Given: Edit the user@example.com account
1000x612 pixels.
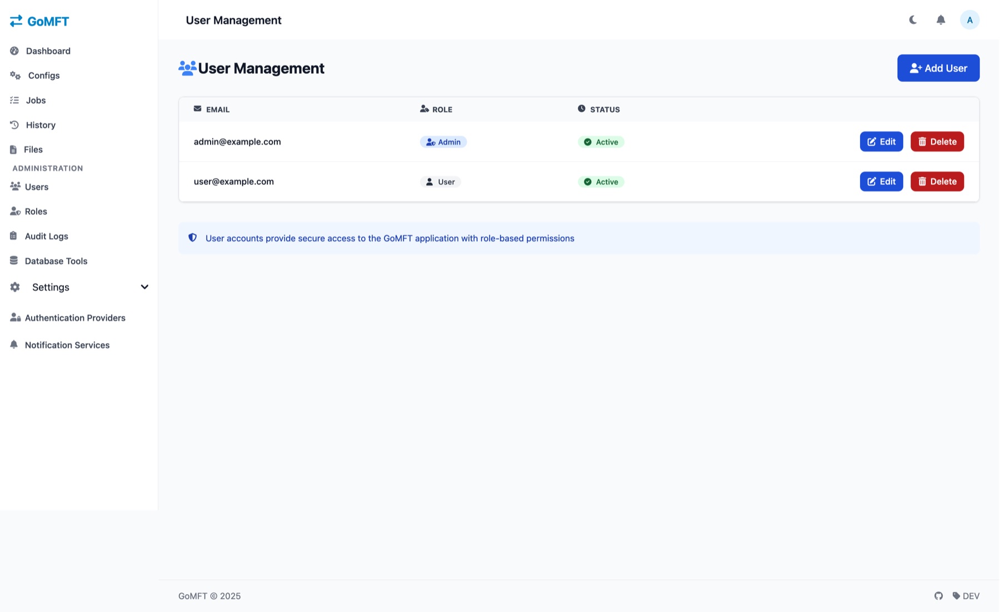Looking at the screenshot, I should point(881,182).
